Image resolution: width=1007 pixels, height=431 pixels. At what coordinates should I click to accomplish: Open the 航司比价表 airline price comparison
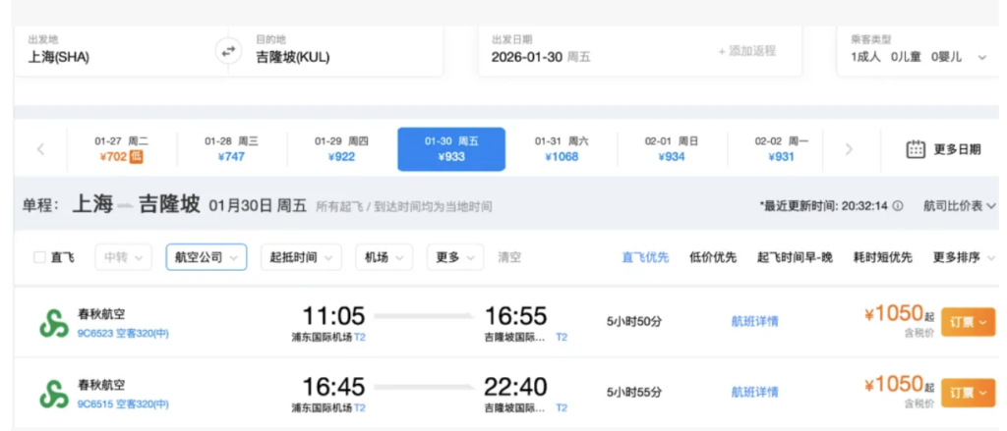click(x=959, y=206)
